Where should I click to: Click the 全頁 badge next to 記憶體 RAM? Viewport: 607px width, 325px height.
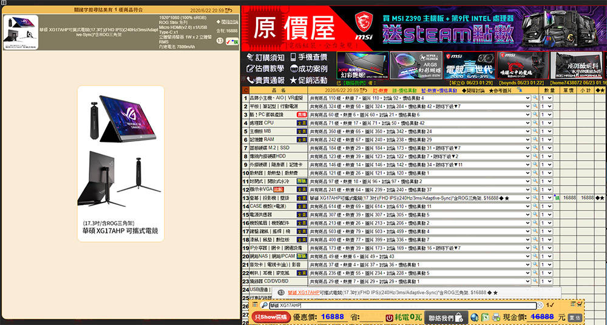[302, 139]
